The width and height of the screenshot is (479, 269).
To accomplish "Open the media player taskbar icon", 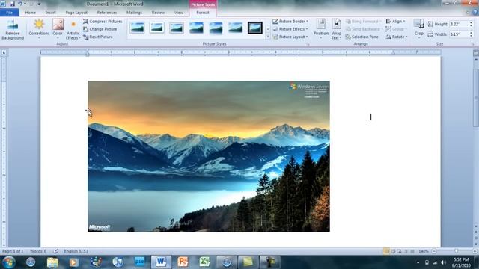I will [73, 262].
